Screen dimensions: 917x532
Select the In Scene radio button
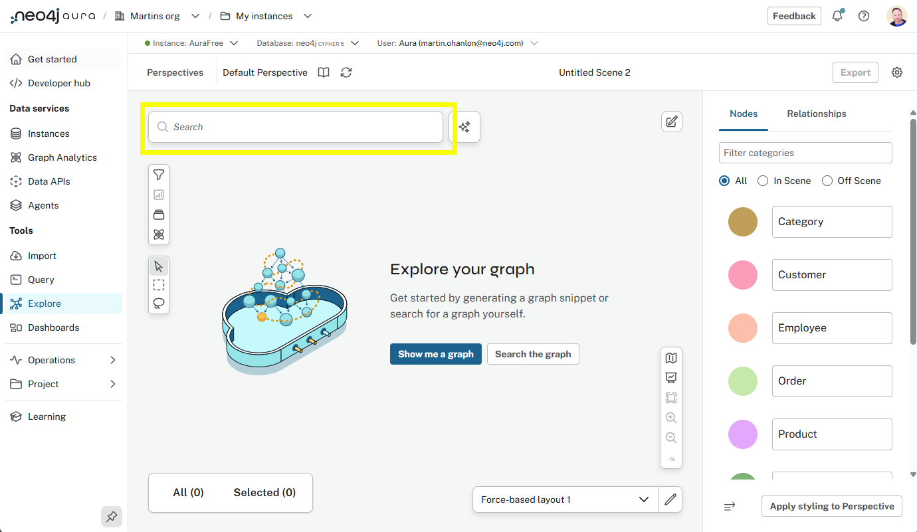(x=762, y=180)
